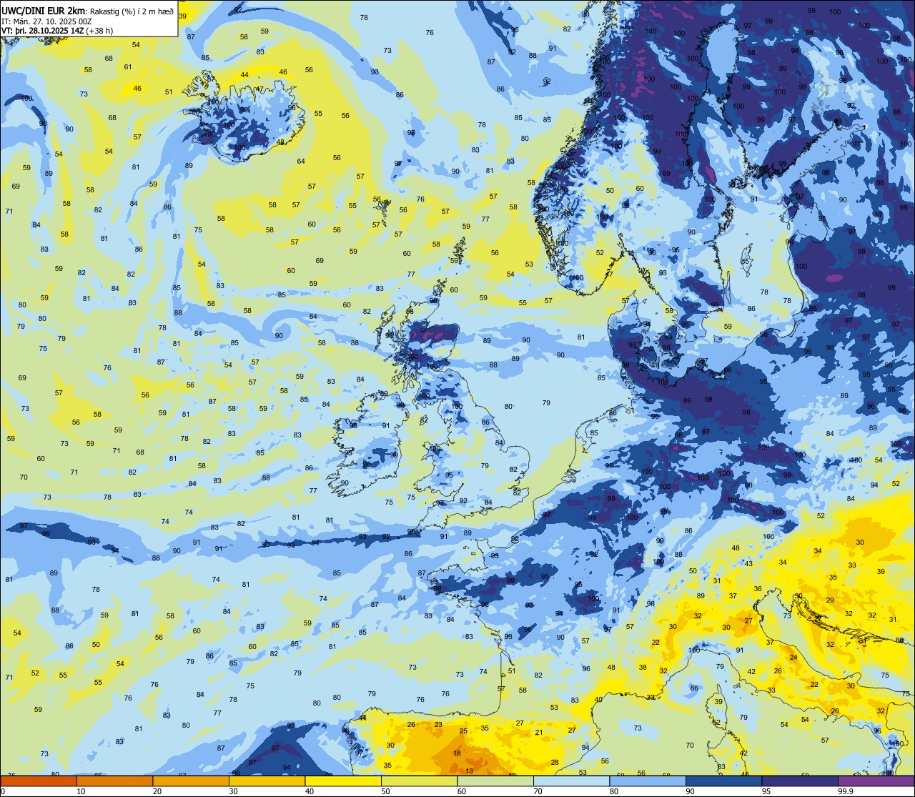
Task: Click the humidity value "64" southeast of Iceland
Action: pos(301,162)
